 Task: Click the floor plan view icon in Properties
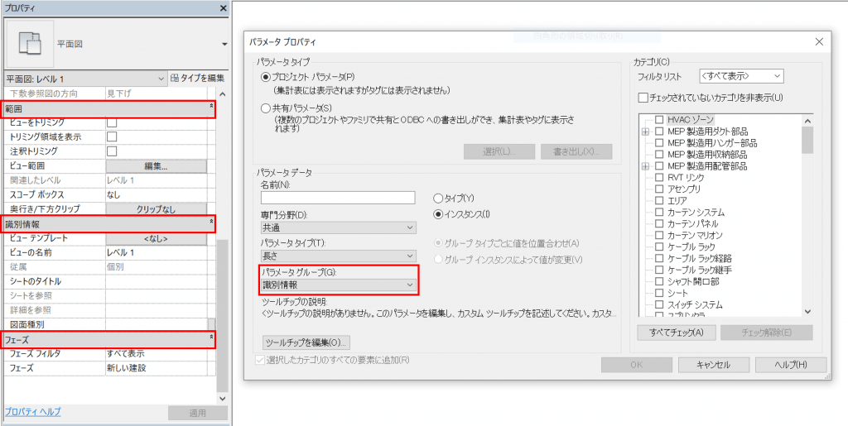point(30,43)
